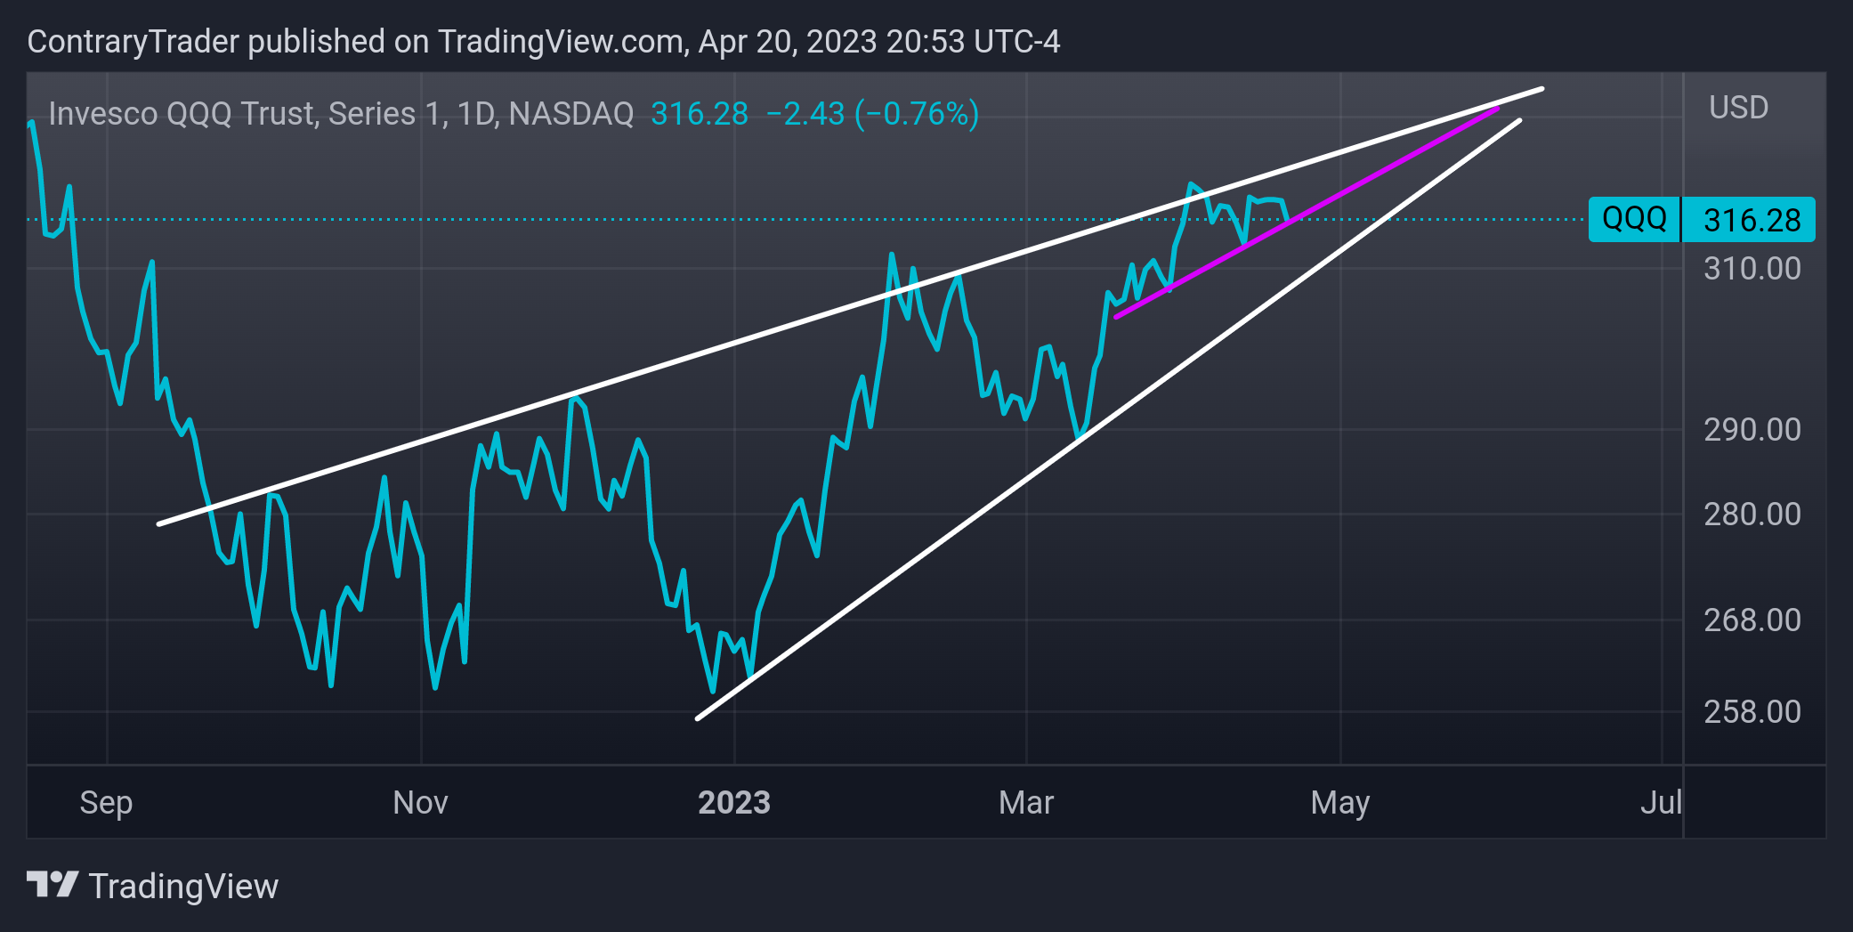Screen dimensions: 1853x932
Task: Click the 316.28 value in the chart legend
Action: click(x=700, y=114)
